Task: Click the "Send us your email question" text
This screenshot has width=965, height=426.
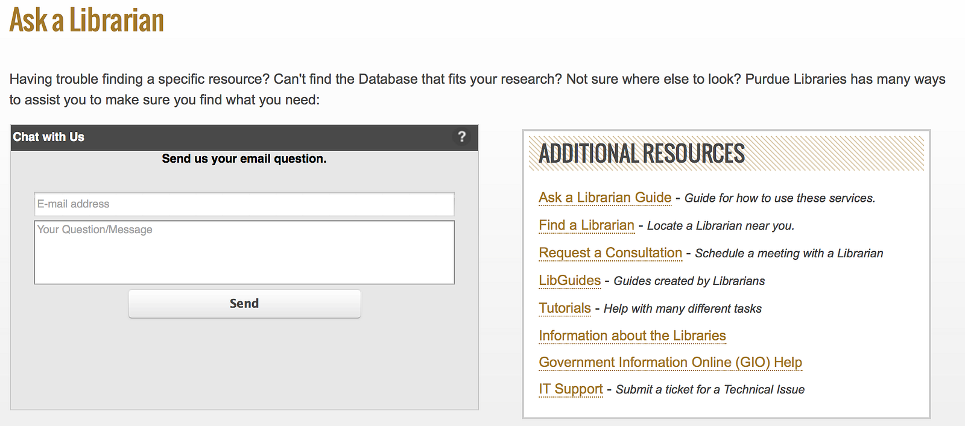Action: (244, 158)
